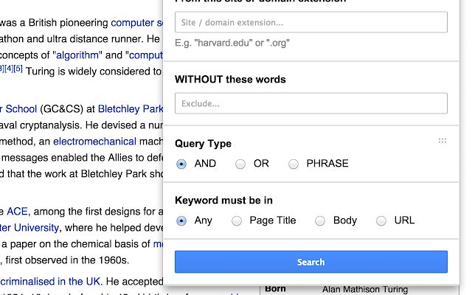
Task: Select the URL keyword location option
Action: [381, 221]
